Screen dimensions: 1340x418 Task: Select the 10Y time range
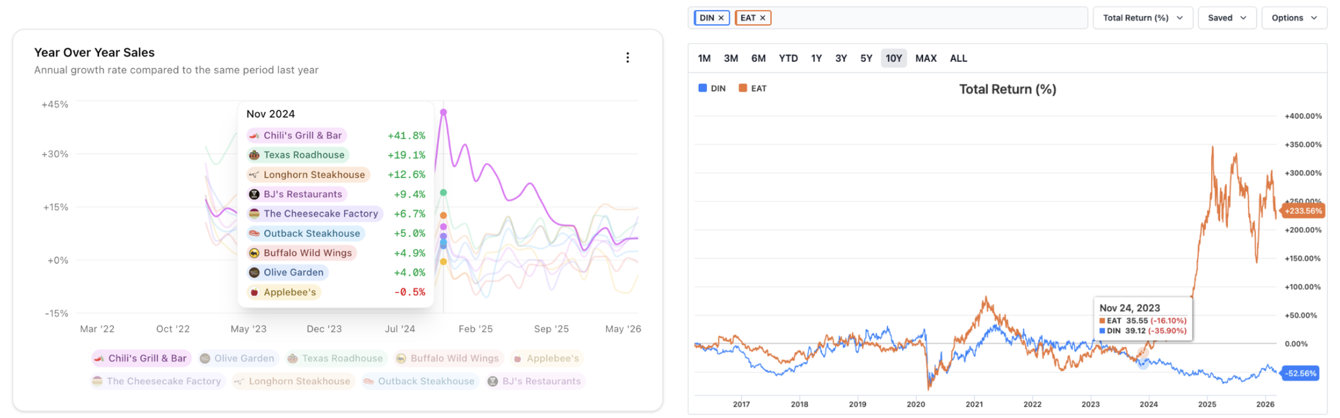pyautogui.click(x=894, y=58)
